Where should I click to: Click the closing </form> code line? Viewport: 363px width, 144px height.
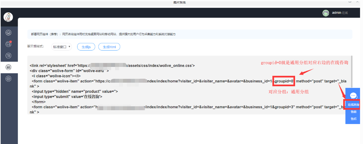coord(39,102)
